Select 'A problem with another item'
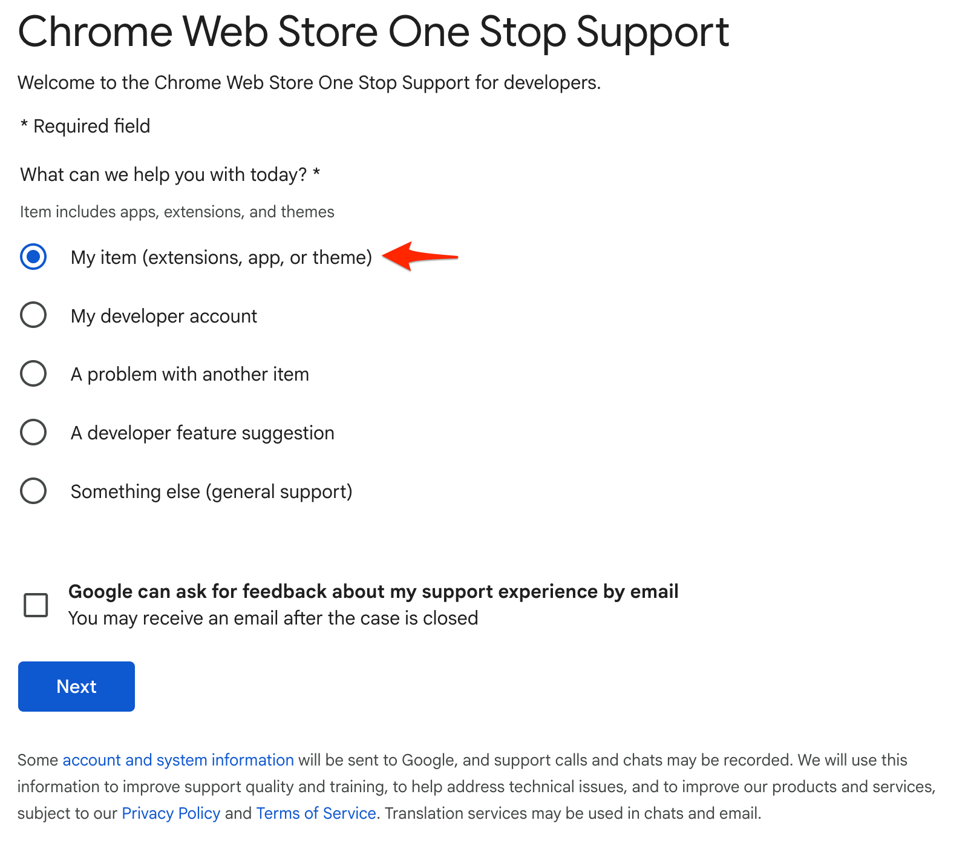The height and width of the screenshot is (846, 968). click(33, 374)
